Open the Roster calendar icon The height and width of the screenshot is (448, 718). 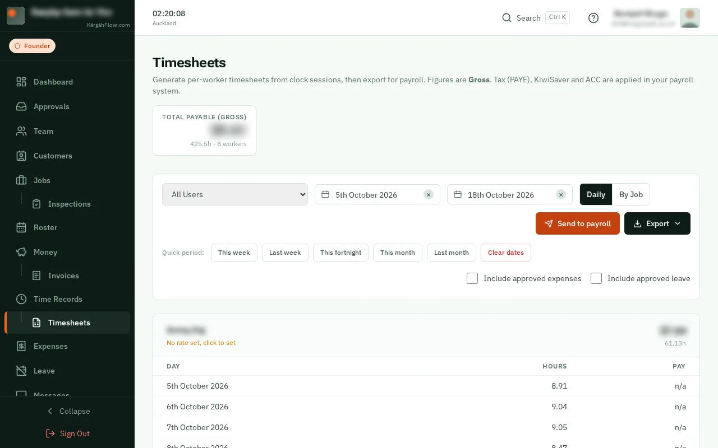(x=21, y=227)
